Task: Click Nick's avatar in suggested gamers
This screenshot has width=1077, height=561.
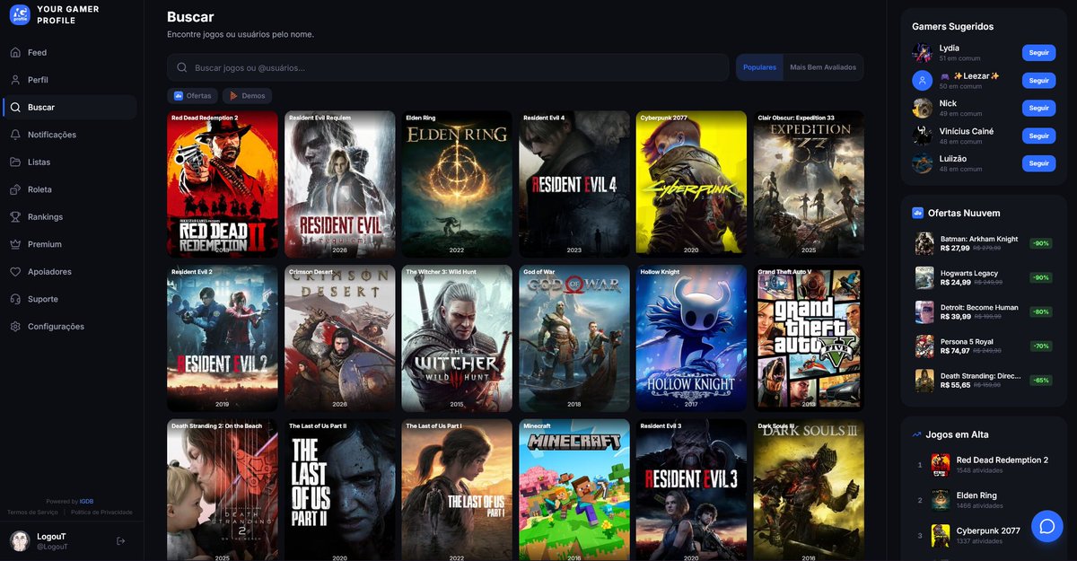Action: [x=922, y=108]
